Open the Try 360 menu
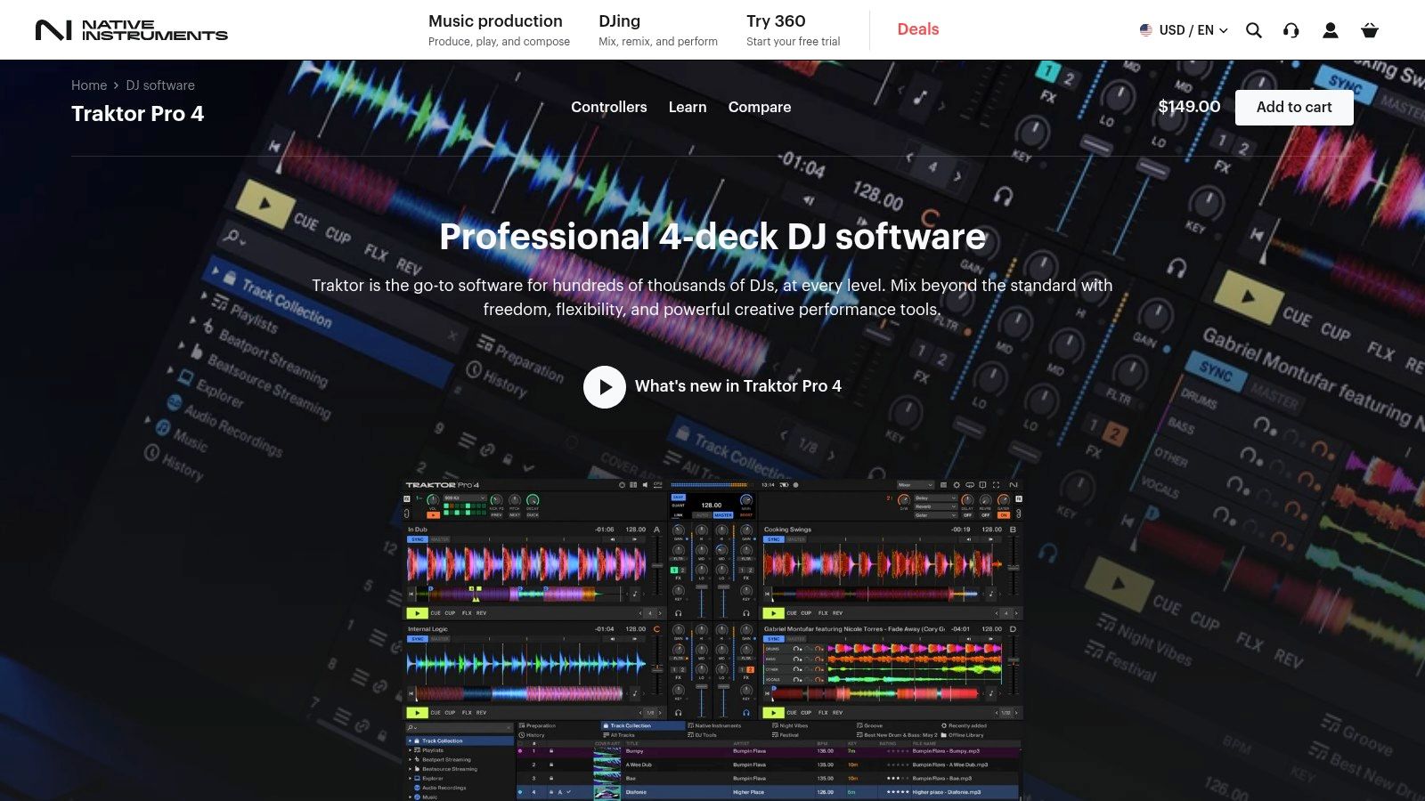The width and height of the screenshot is (1425, 801). point(793,30)
